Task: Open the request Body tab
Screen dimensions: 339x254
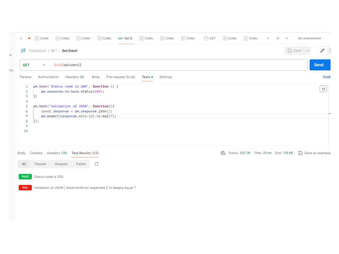Action: tap(96, 77)
